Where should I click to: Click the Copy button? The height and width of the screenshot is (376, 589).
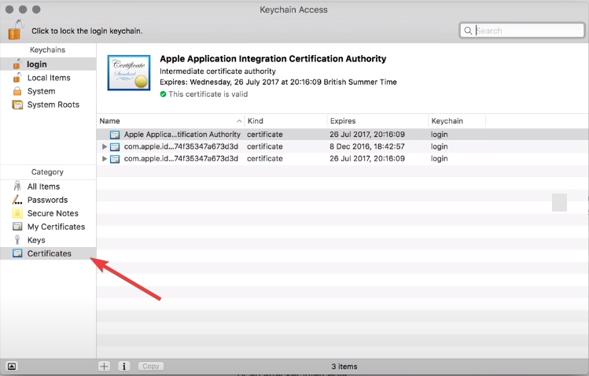coord(151,367)
